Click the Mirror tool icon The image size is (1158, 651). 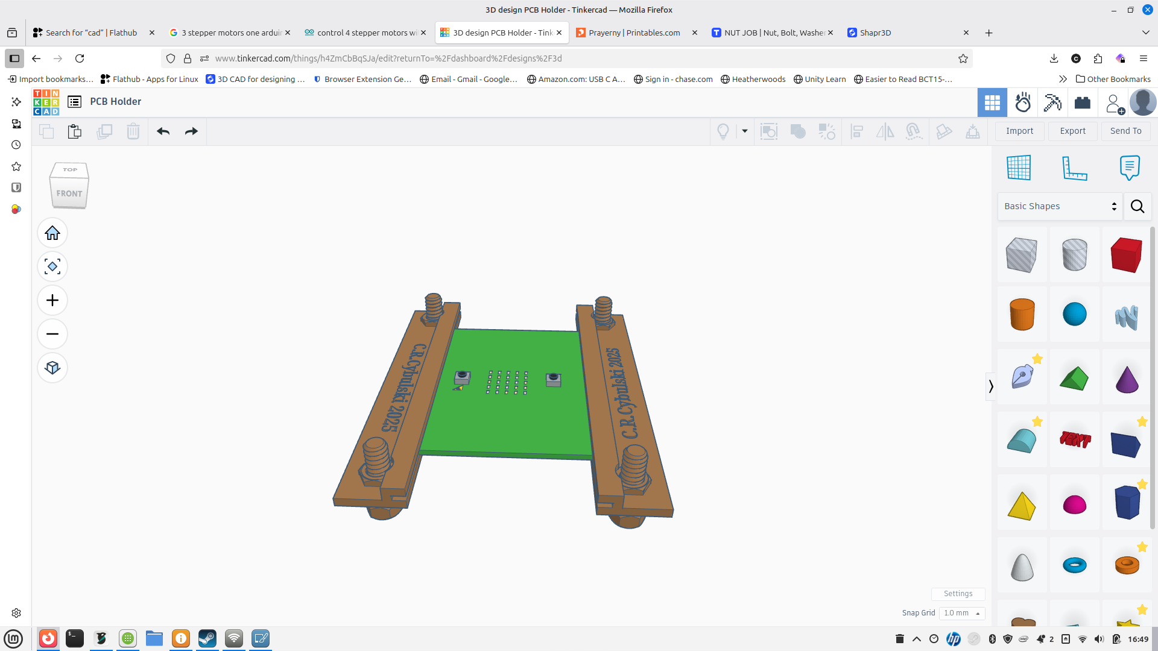pyautogui.click(x=885, y=131)
